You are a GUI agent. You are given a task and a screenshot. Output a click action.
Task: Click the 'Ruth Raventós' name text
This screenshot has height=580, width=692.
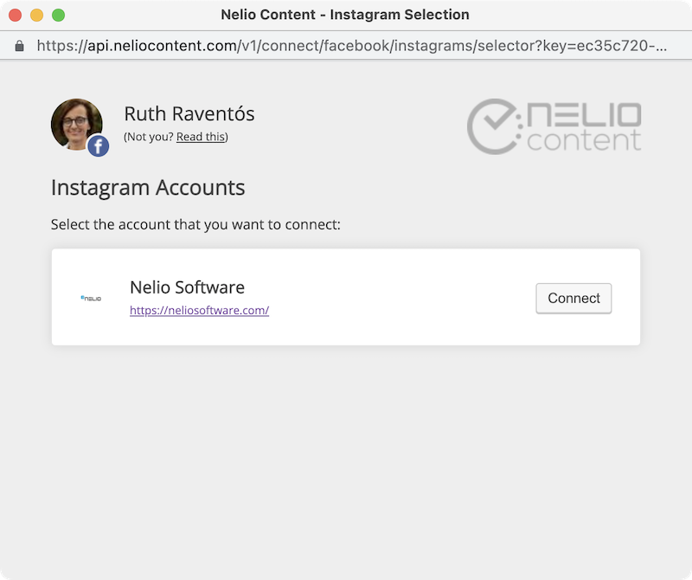pos(189,113)
